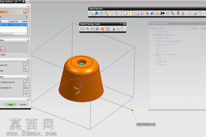This screenshot has width=206, height=137.
Task: Open the Runner tool icon
Action: tap(168, 13)
